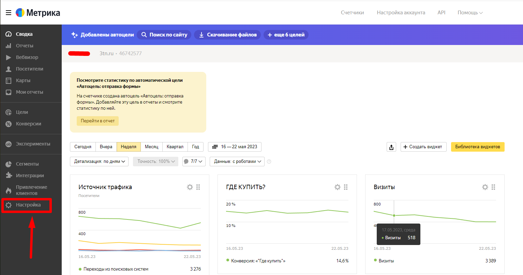The image size is (523, 275).
Task: Expand the Помощь menu
Action: pos(470,13)
